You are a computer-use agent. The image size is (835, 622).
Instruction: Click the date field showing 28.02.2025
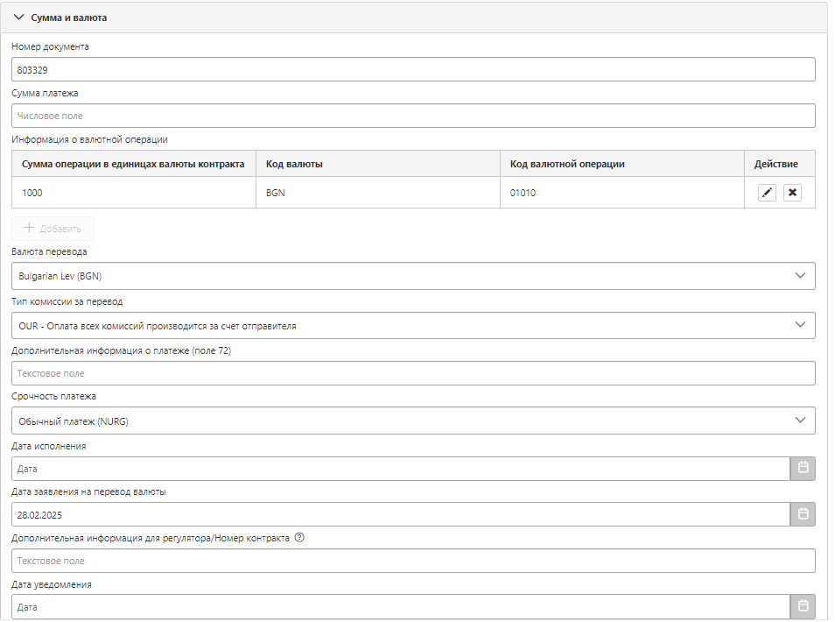pos(401,514)
